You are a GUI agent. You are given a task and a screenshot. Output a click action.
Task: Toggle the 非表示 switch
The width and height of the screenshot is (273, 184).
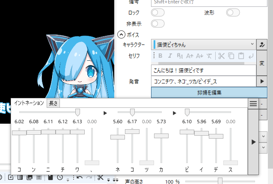[x=157, y=24]
